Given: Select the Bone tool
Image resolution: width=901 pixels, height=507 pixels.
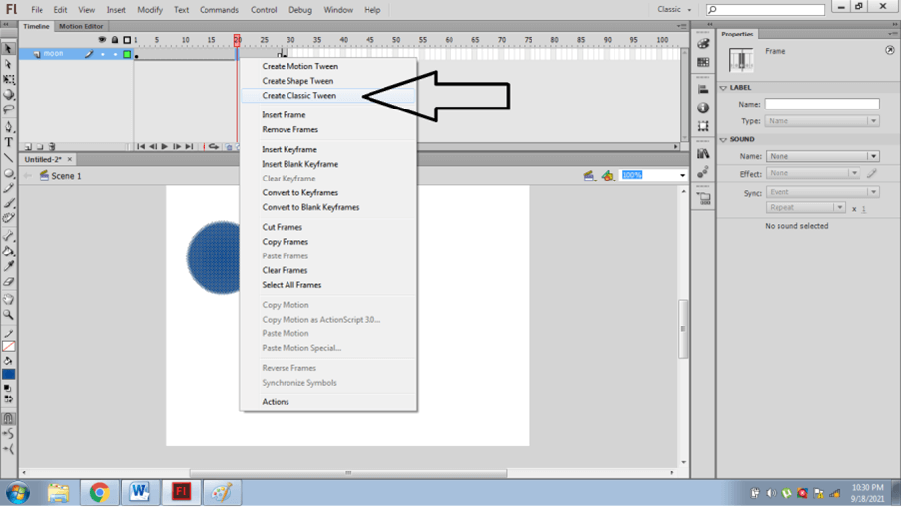Looking at the screenshot, I should [8, 236].
